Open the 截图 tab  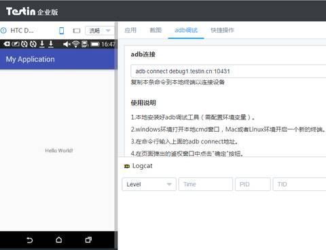pos(156,30)
